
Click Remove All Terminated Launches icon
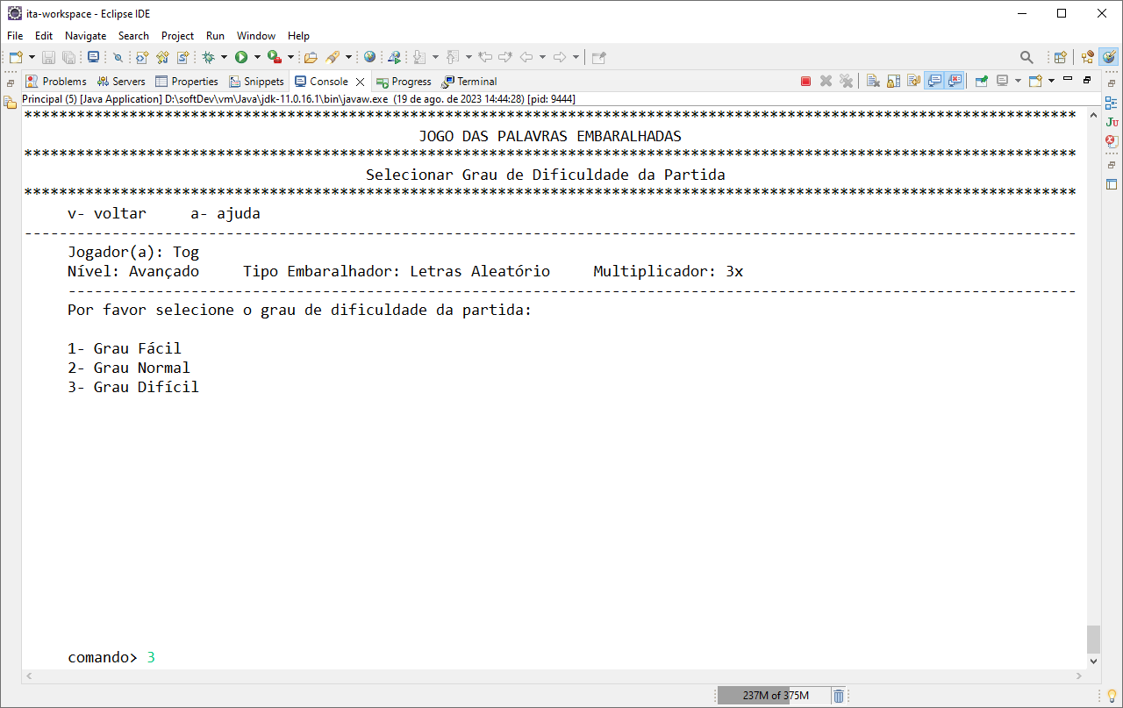tap(846, 81)
